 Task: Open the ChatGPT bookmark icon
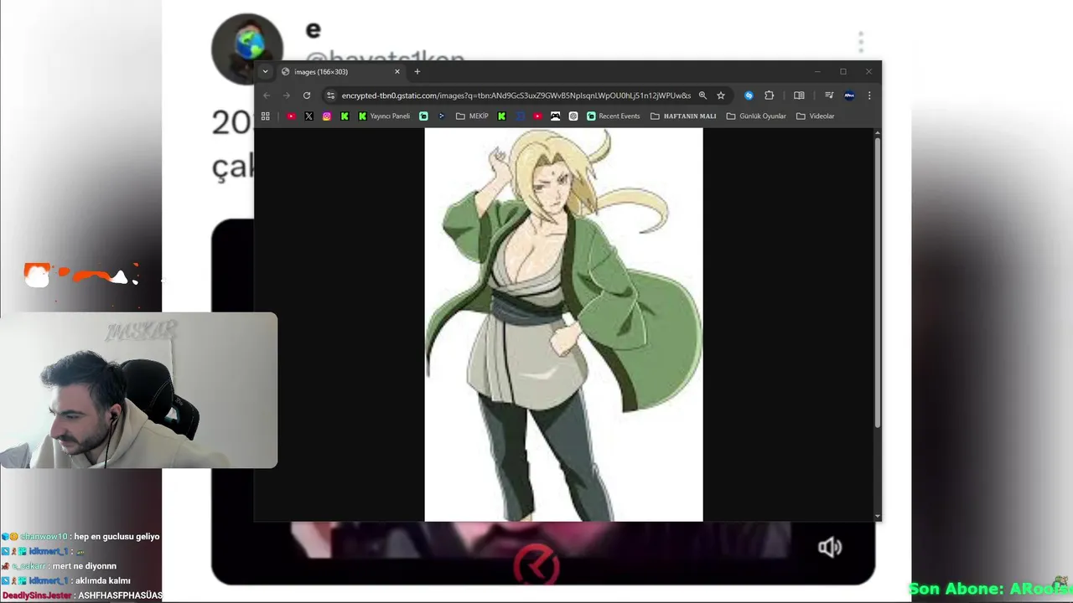point(573,116)
